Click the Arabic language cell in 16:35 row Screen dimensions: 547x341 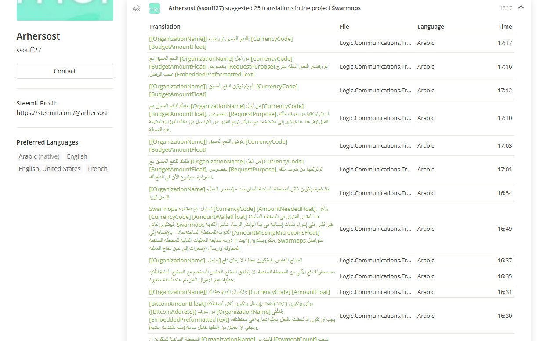tap(426, 276)
